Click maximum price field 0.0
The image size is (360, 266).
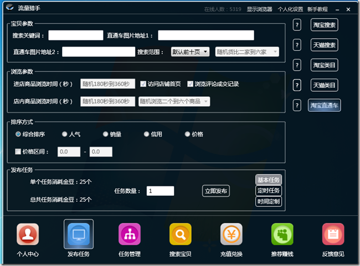101,152
